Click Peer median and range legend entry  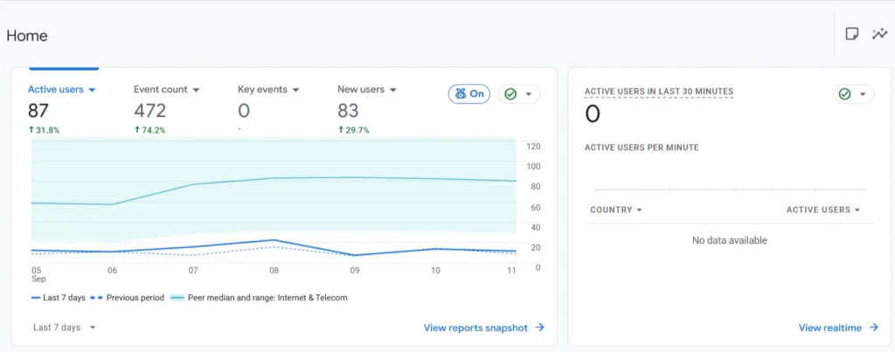259,298
